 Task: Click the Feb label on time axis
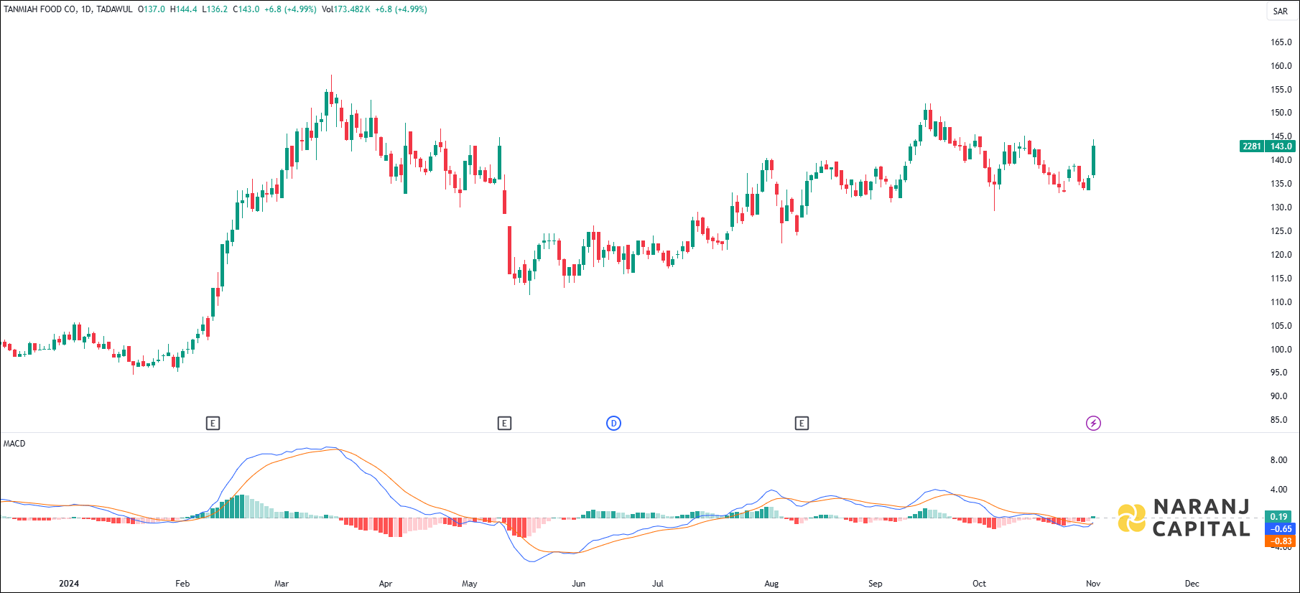182,584
